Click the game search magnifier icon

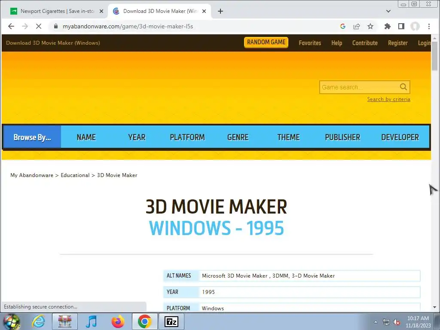pyautogui.click(x=403, y=87)
